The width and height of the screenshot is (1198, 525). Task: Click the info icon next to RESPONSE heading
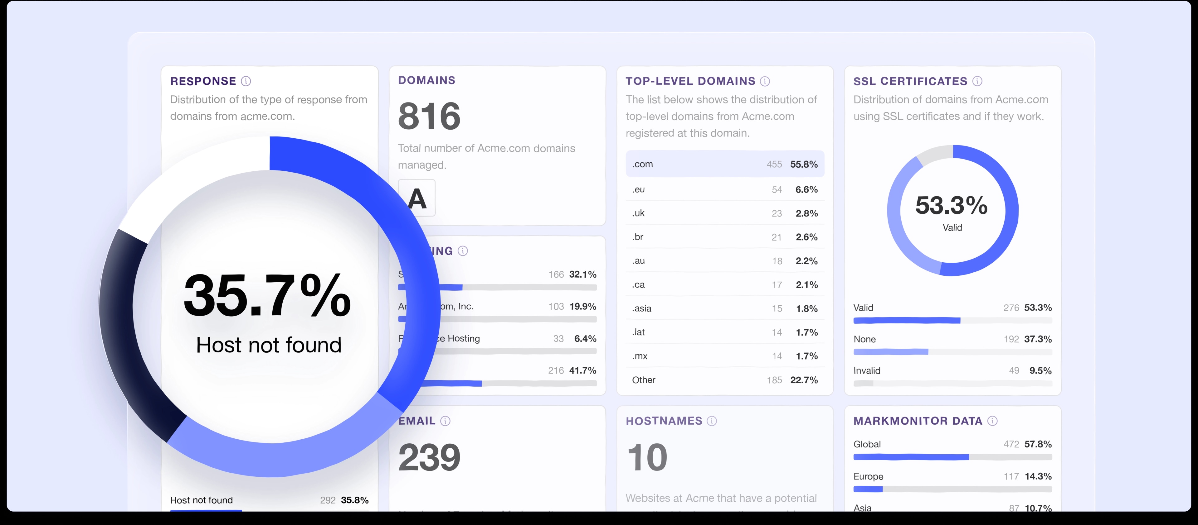point(246,81)
